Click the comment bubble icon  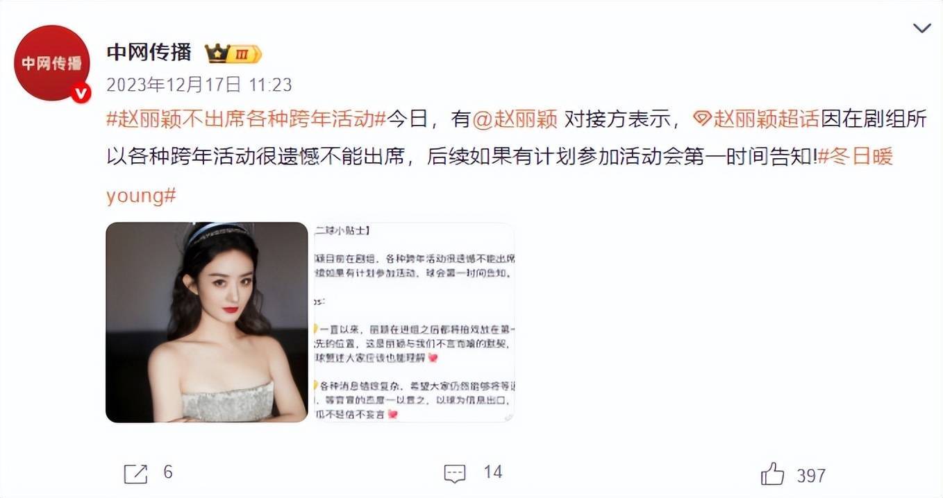pyautogui.click(x=454, y=474)
